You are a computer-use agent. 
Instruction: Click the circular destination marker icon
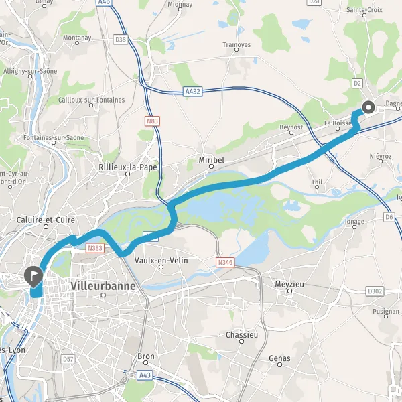368,107
